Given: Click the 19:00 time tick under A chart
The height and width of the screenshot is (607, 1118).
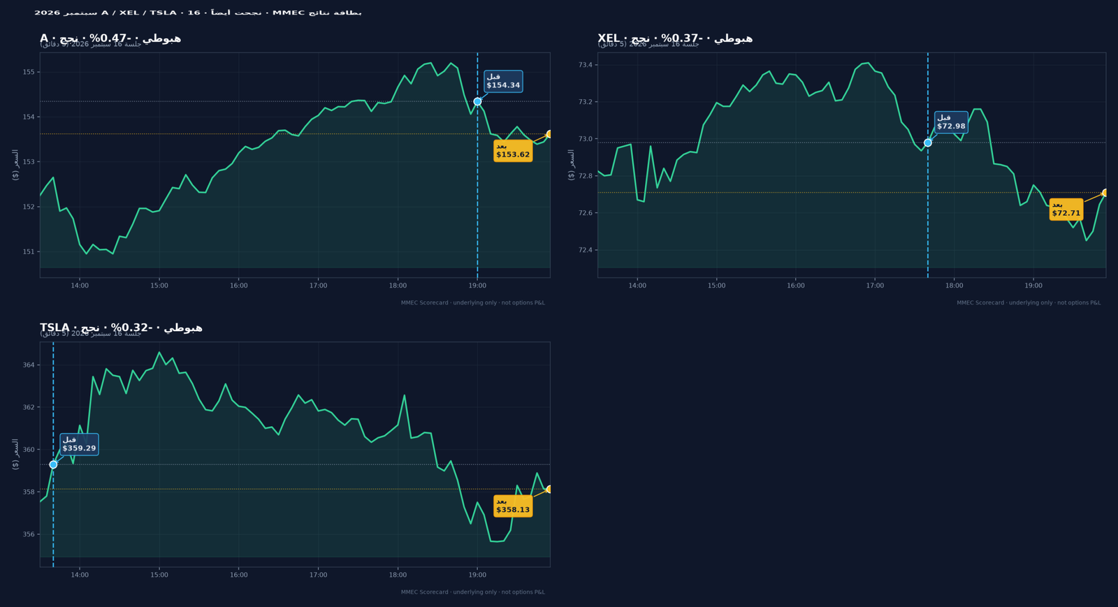Looking at the screenshot, I should (x=477, y=286).
